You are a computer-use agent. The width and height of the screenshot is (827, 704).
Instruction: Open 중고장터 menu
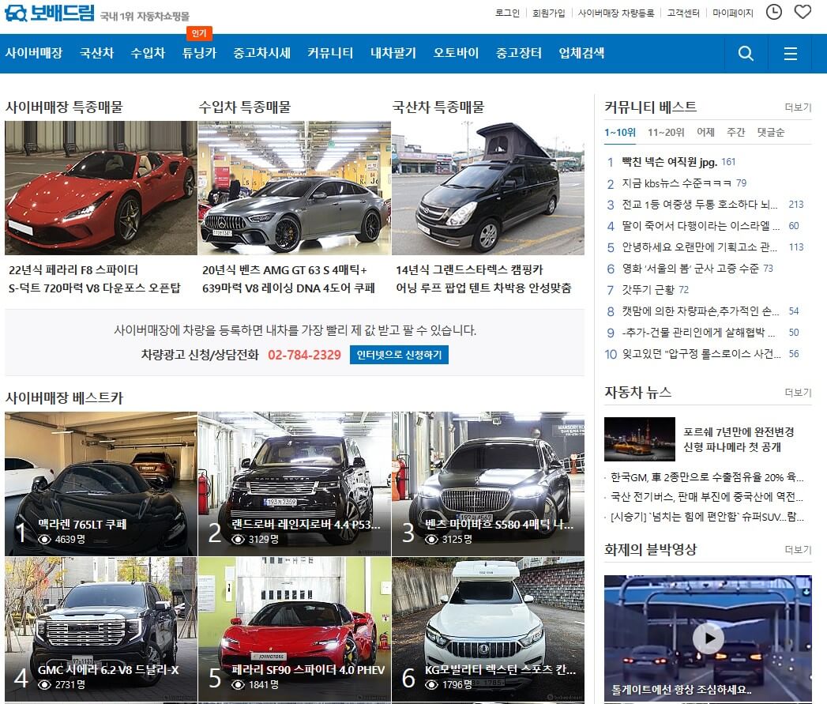[518, 53]
